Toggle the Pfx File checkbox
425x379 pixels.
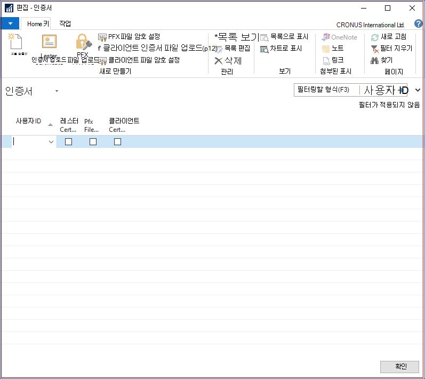93,141
